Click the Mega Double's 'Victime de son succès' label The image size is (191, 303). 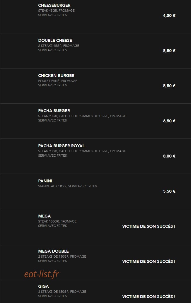pos(149,261)
